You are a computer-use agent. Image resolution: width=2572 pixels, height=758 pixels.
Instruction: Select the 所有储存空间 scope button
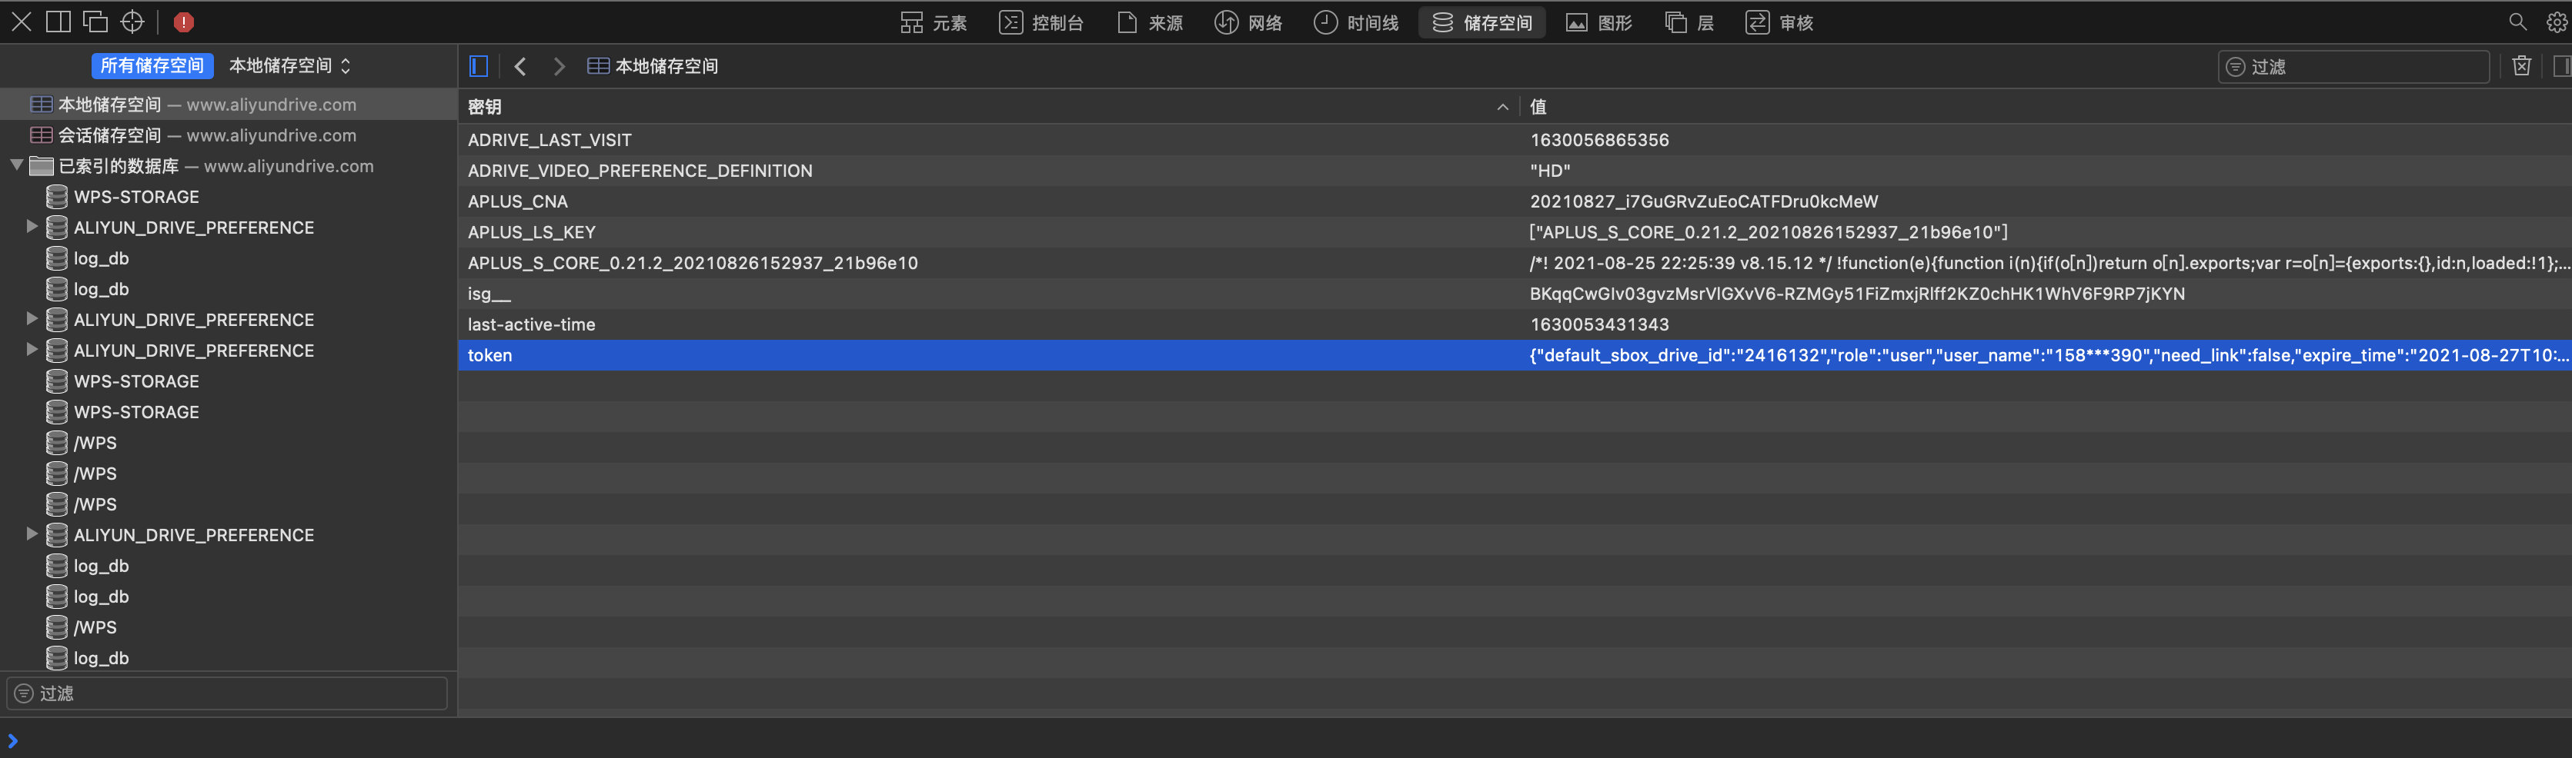[152, 66]
